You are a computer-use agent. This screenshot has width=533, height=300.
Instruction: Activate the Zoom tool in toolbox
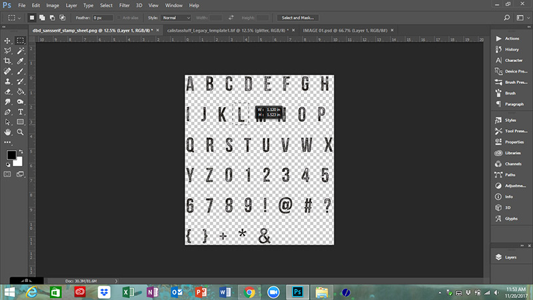pos(21,132)
